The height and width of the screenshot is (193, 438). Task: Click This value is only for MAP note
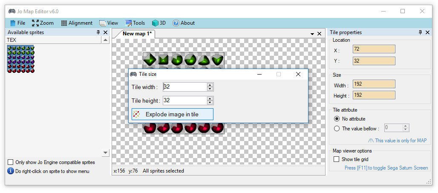(x=397, y=141)
